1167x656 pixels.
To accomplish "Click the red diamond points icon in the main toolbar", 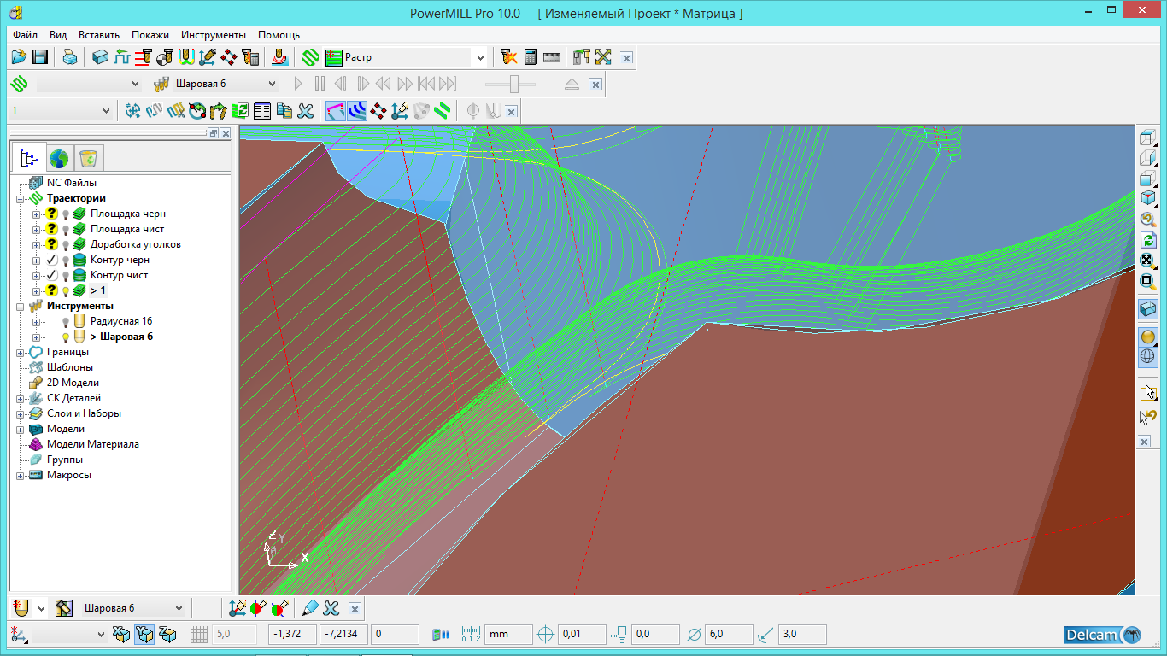I will click(228, 57).
